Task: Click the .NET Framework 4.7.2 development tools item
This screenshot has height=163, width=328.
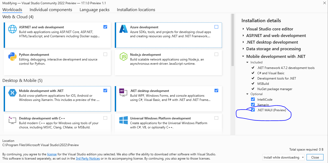Action: tap(286, 68)
